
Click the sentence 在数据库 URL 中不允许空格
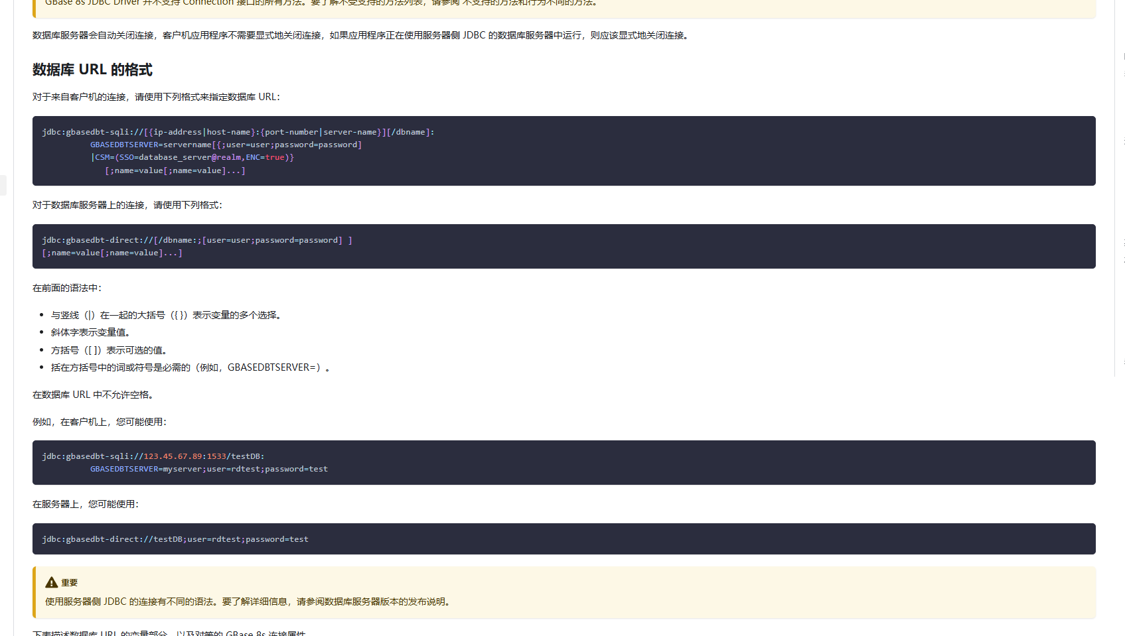94,395
